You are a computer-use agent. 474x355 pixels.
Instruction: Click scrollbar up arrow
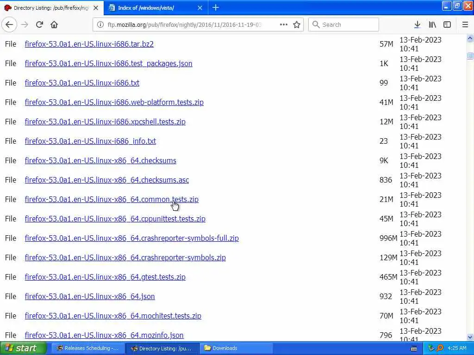pos(470,38)
